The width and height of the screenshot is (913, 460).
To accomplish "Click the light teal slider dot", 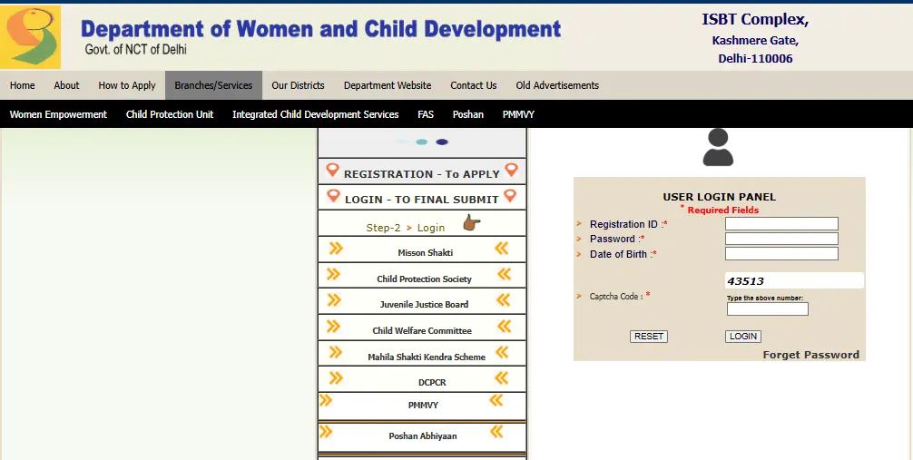I will [x=422, y=142].
